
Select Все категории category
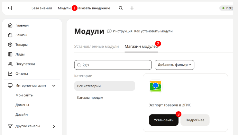point(105,86)
